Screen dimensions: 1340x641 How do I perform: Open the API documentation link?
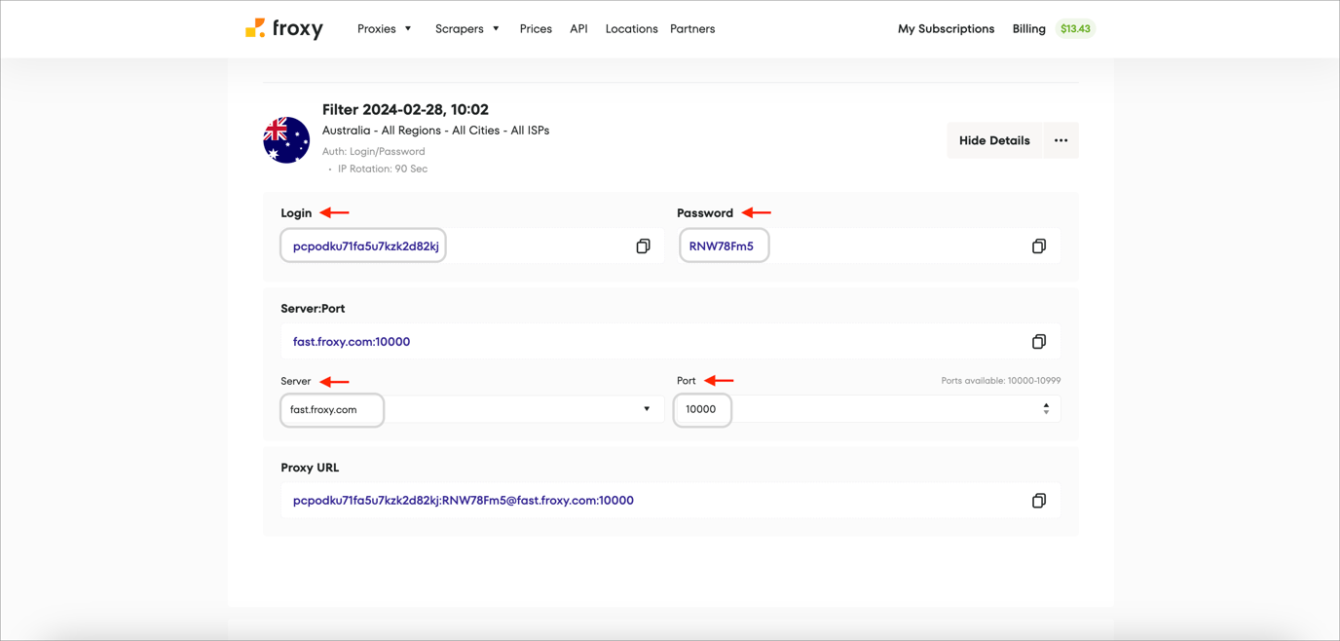578,28
